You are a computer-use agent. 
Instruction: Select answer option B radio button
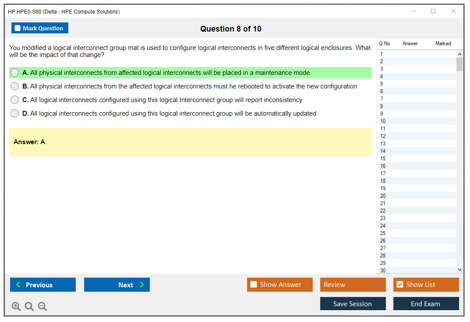click(15, 86)
